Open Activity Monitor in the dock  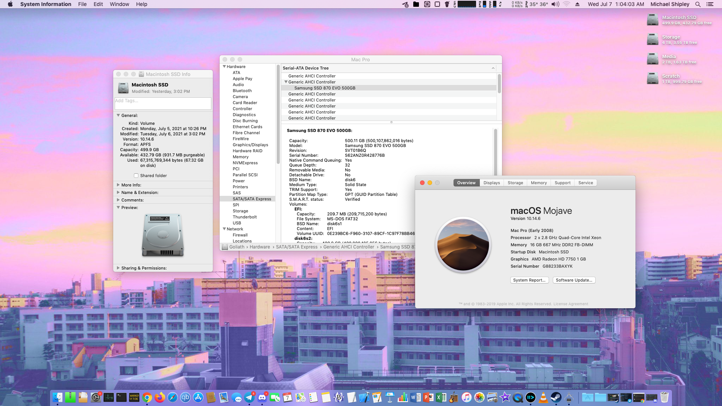[109, 397]
